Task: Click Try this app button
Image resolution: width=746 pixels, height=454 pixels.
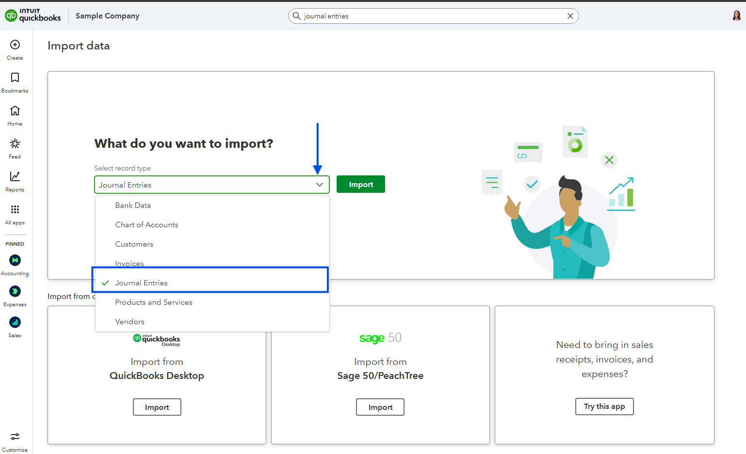Action: (x=604, y=407)
